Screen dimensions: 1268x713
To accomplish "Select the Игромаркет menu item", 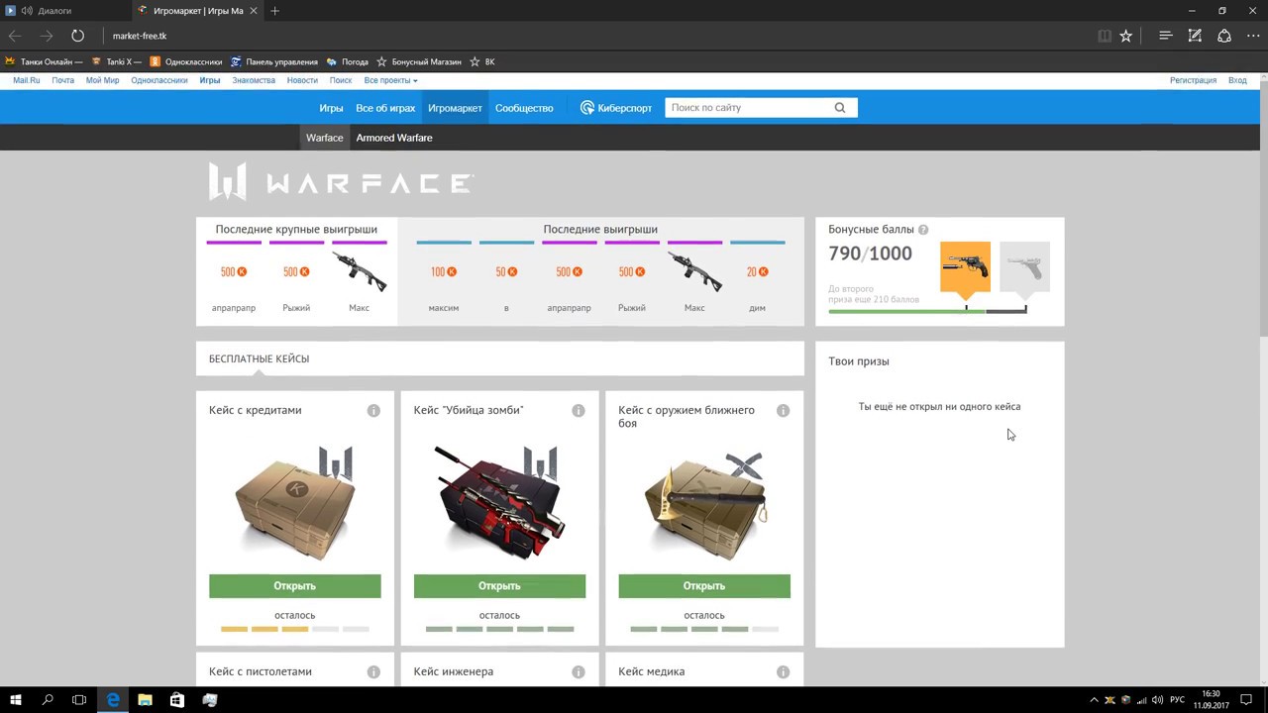I will [x=455, y=108].
